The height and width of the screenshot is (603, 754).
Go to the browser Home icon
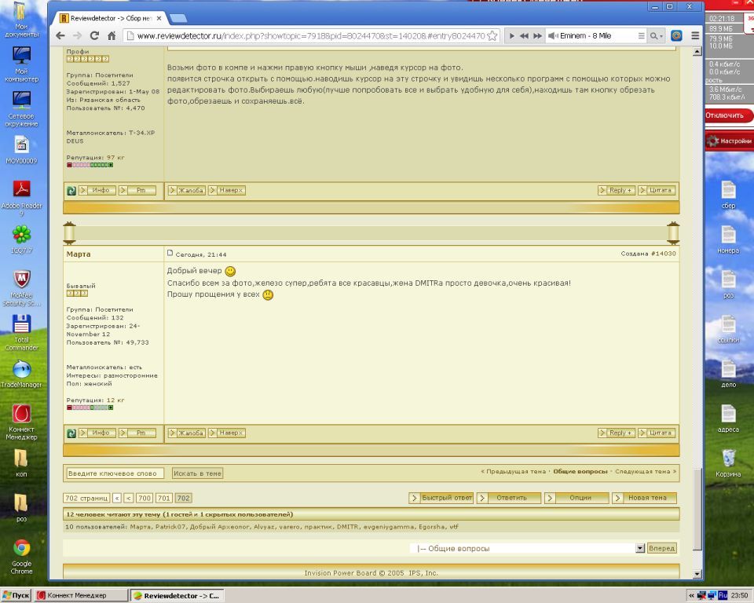pyautogui.click(x=112, y=36)
